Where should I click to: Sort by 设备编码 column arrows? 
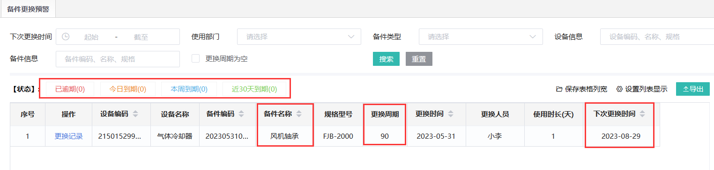point(136,114)
